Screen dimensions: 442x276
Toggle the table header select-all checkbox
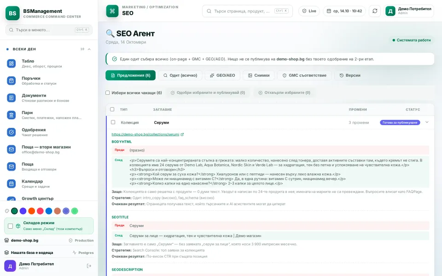(x=112, y=109)
